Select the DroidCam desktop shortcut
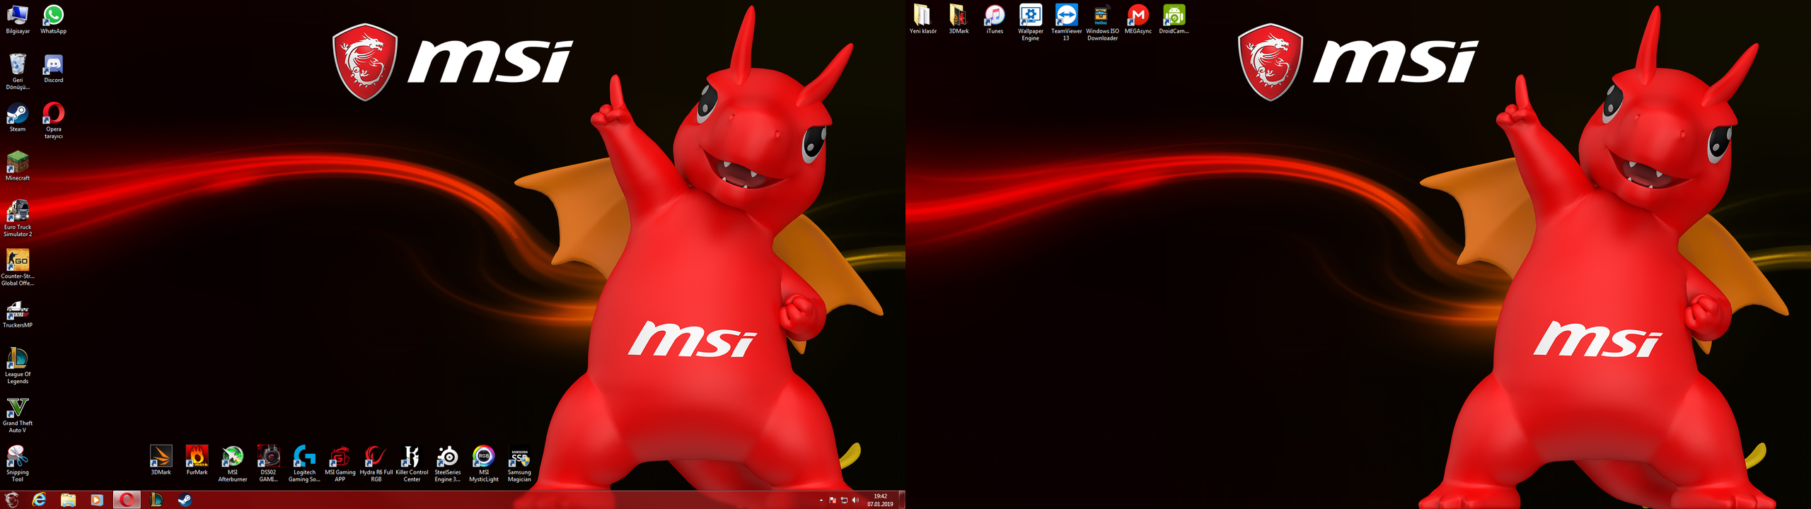The height and width of the screenshot is (509, 1811). point(1174,19)
